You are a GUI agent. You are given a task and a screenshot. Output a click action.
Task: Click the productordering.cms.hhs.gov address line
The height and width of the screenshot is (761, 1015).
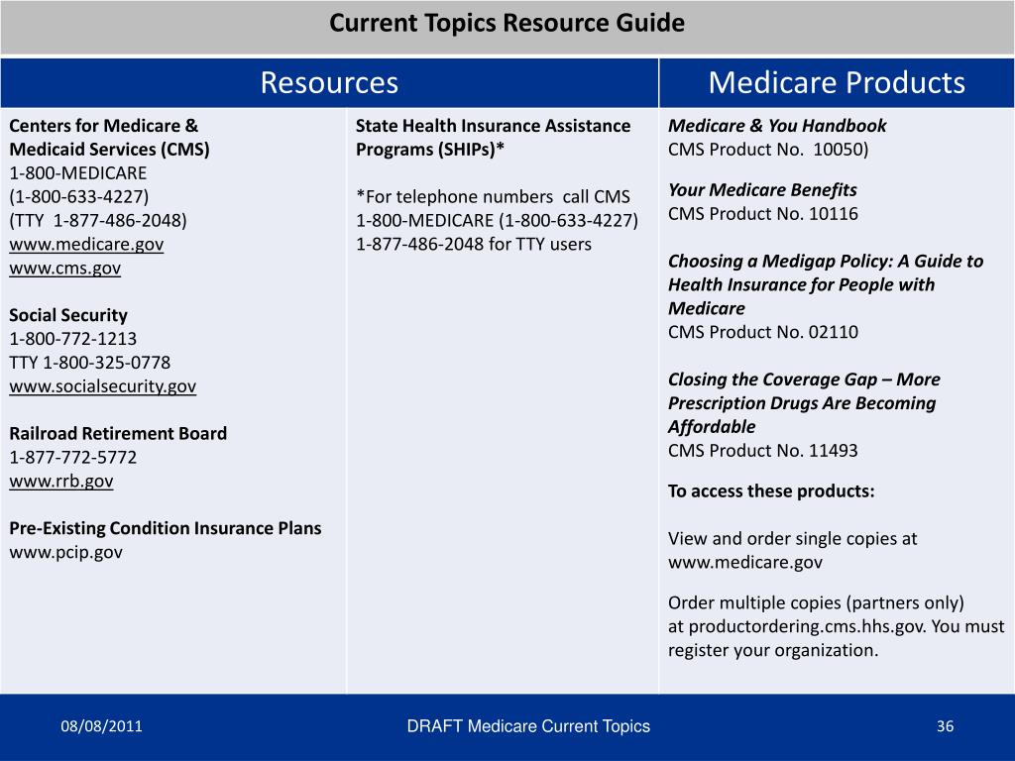point(837,627)
